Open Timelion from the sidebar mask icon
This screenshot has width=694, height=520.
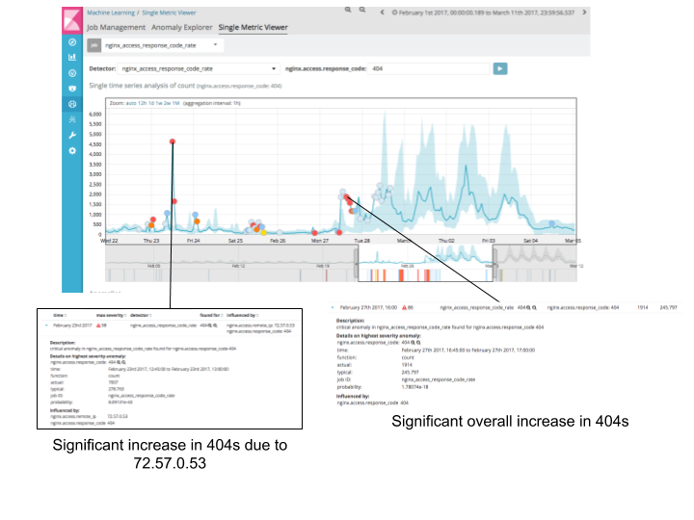72,89
